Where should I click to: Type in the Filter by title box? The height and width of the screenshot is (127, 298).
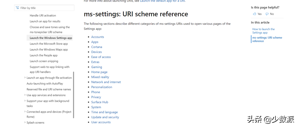pos(46,8)
